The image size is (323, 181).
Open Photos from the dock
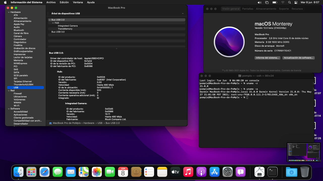pyautogui.click(x=97, y=172)
